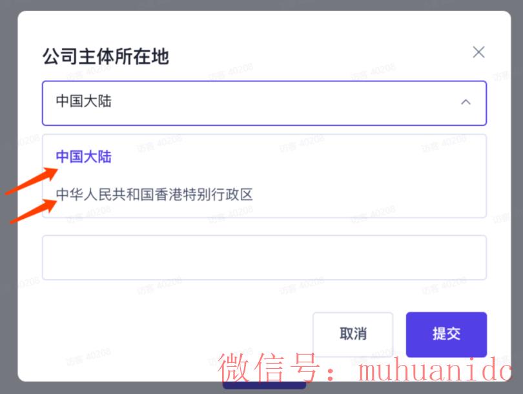Dismiss the dialog with the X icon

(478, 52)
